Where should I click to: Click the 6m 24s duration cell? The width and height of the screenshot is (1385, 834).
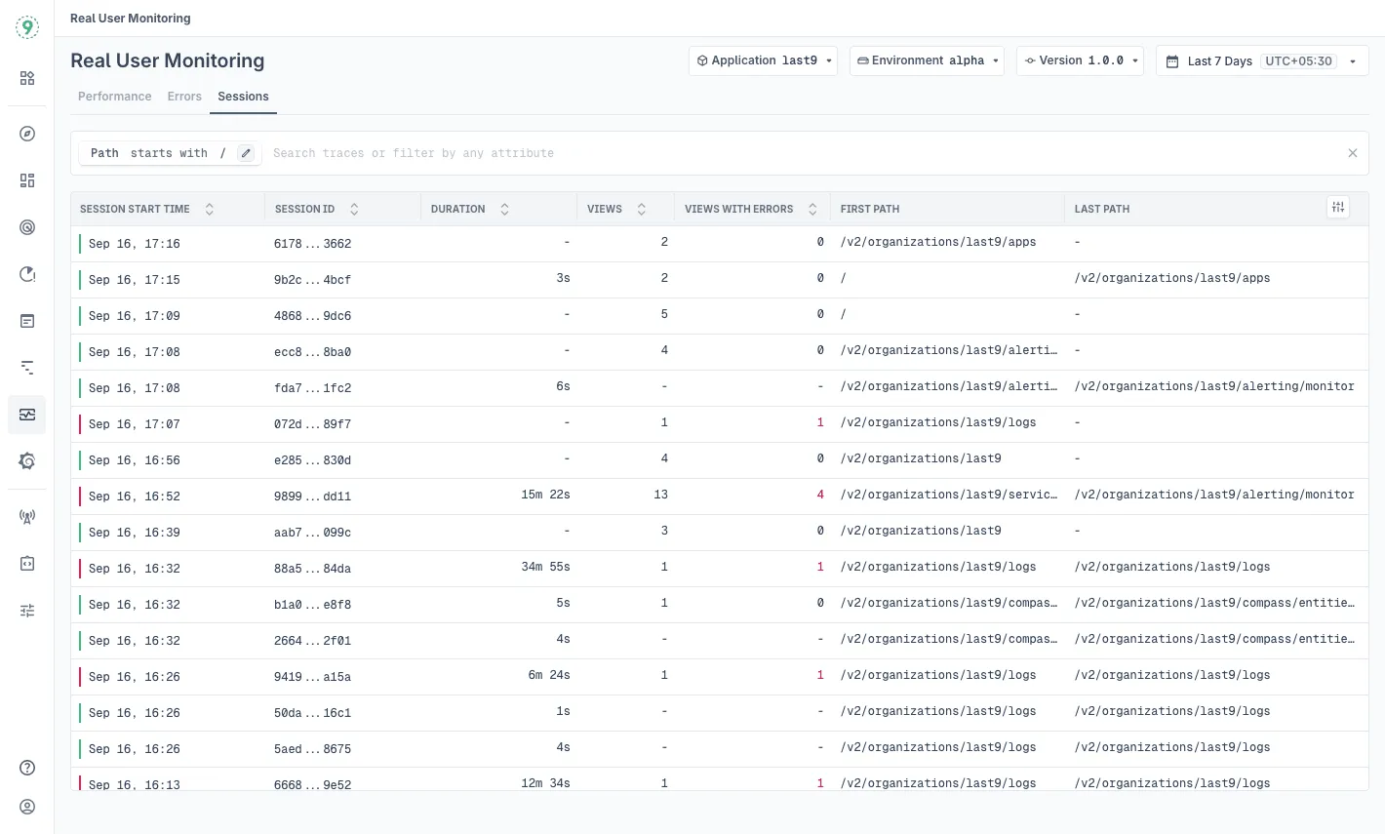pyautogui.click(x=549, y=675)
